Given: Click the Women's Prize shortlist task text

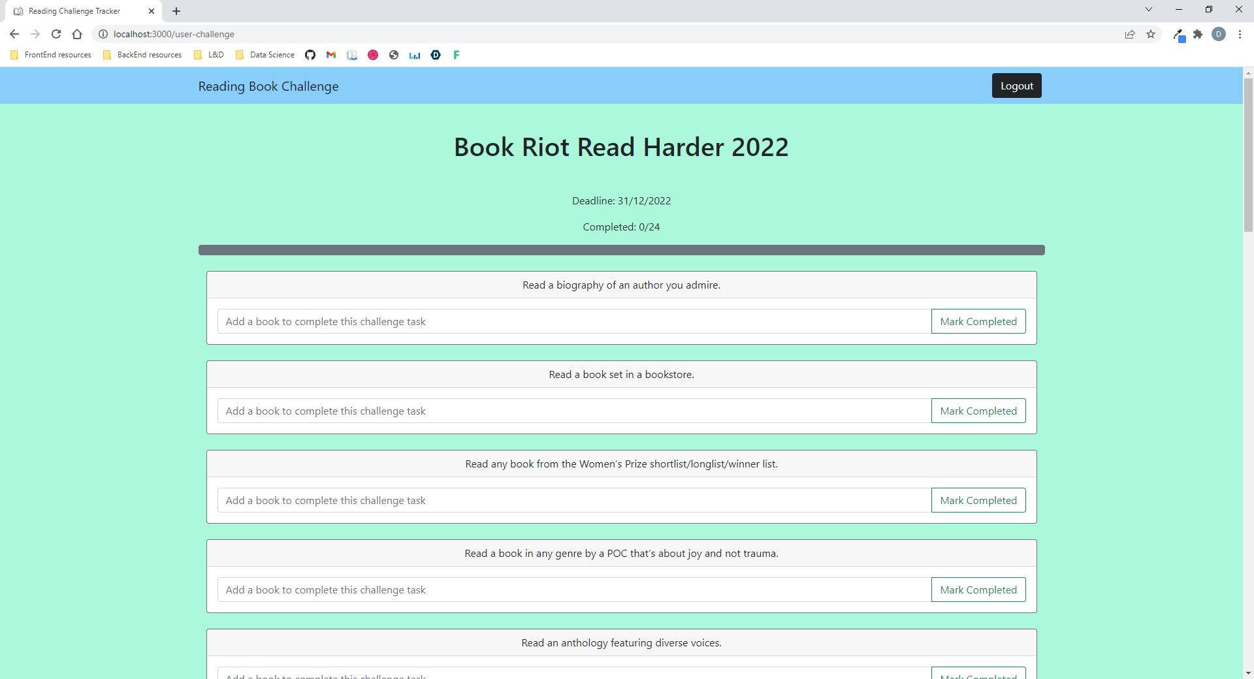Looking at the screenshot, I should point(622,464).
